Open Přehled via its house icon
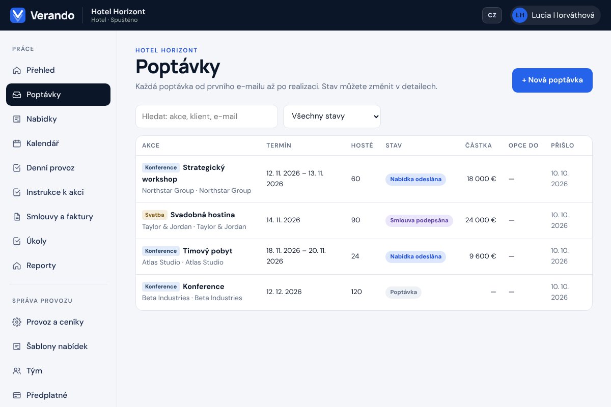Image resolution: width=611 pixels, height=407 pixels. point(17,70)
